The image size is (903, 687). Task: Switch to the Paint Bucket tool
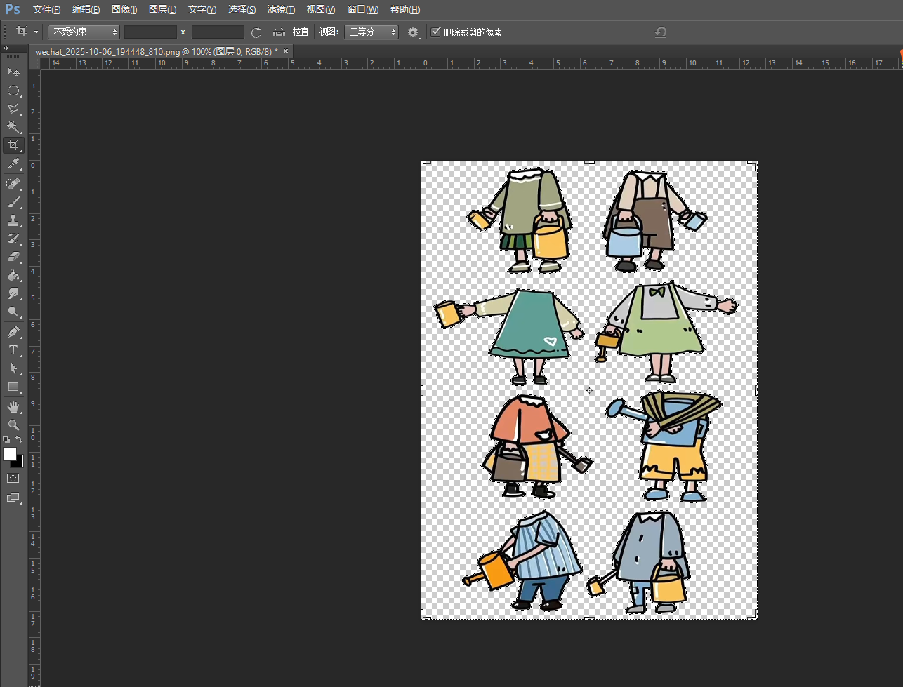coord(13,275)
